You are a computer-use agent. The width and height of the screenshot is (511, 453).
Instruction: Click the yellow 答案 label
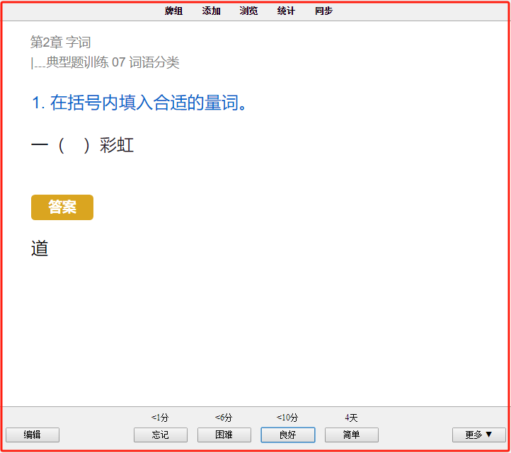pos(62,207)
